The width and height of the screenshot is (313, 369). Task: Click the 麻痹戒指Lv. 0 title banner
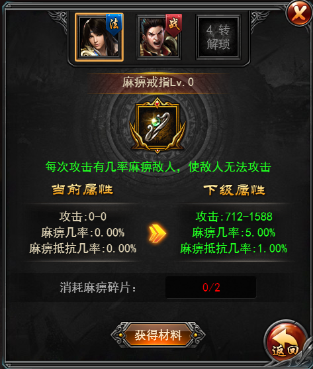tap(158, 83)
